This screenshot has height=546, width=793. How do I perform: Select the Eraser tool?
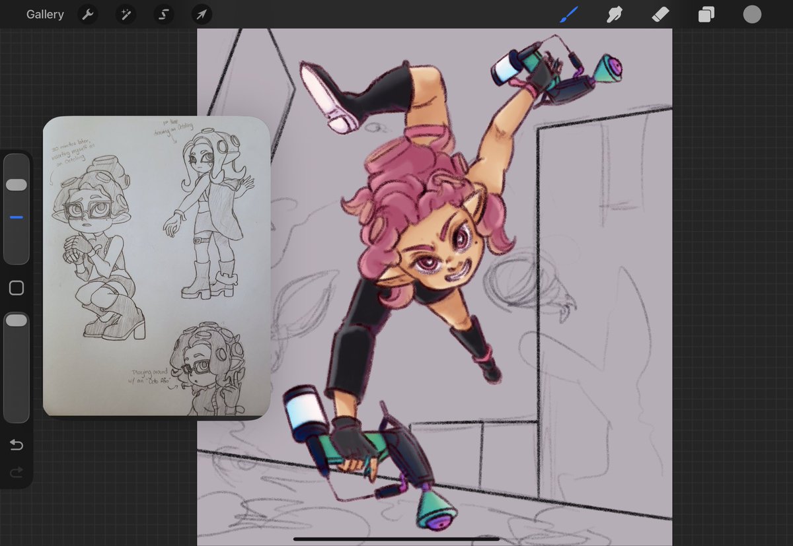[661, 15]
